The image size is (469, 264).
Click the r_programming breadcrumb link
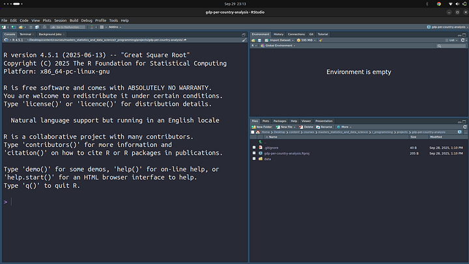click(382, 132)
